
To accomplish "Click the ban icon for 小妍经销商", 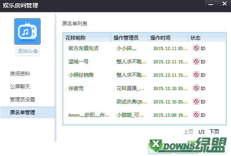I will (196, 75).
